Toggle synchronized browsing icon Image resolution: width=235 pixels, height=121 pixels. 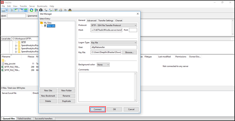(x=65, y=10)
